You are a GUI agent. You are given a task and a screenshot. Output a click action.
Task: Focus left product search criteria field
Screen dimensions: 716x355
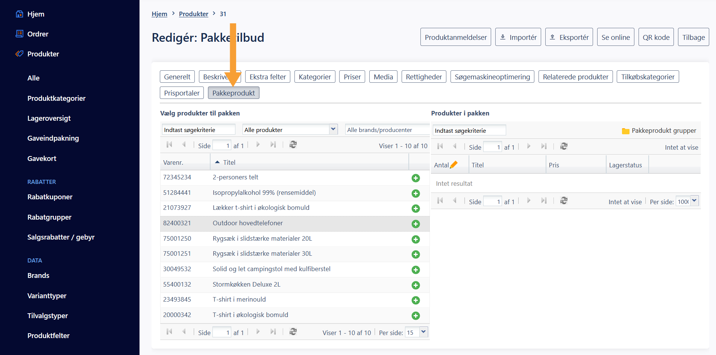198,130
